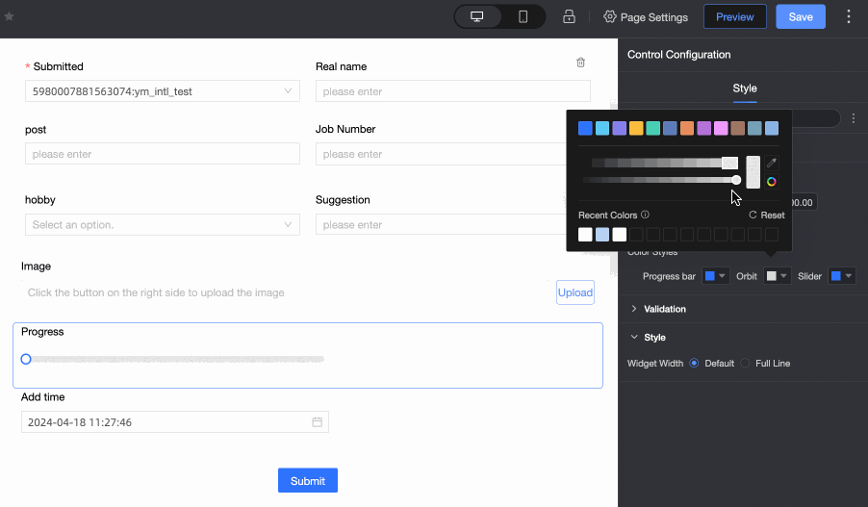
Task: Click the star favorite icon
Action: (9, 16)
